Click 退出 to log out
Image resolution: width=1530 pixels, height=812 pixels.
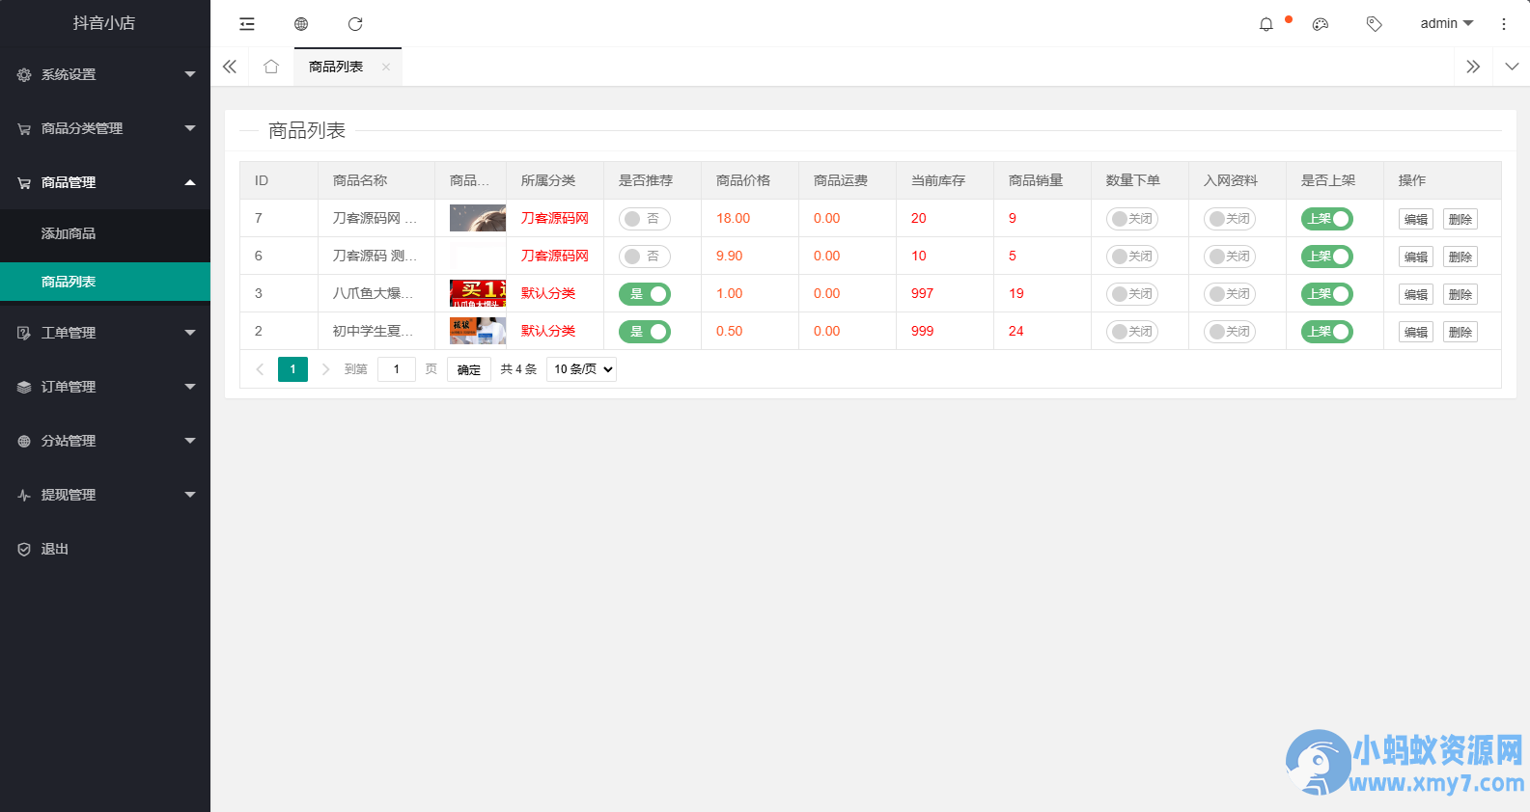105,549
